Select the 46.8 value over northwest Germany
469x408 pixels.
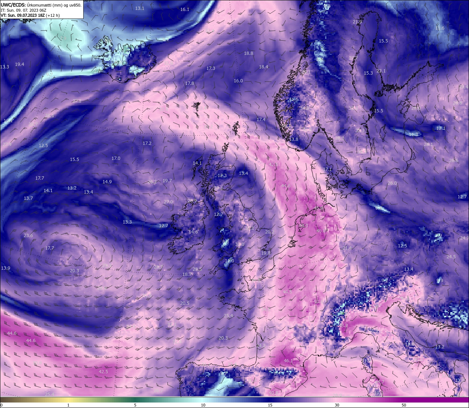321,231
